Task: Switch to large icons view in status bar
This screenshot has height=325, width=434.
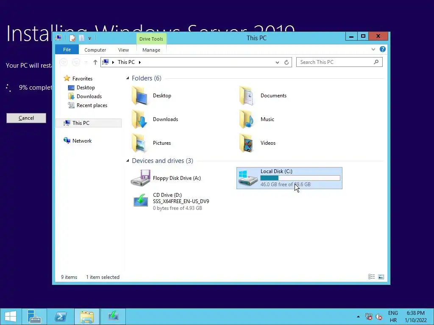Action: [x=381, y=277]
